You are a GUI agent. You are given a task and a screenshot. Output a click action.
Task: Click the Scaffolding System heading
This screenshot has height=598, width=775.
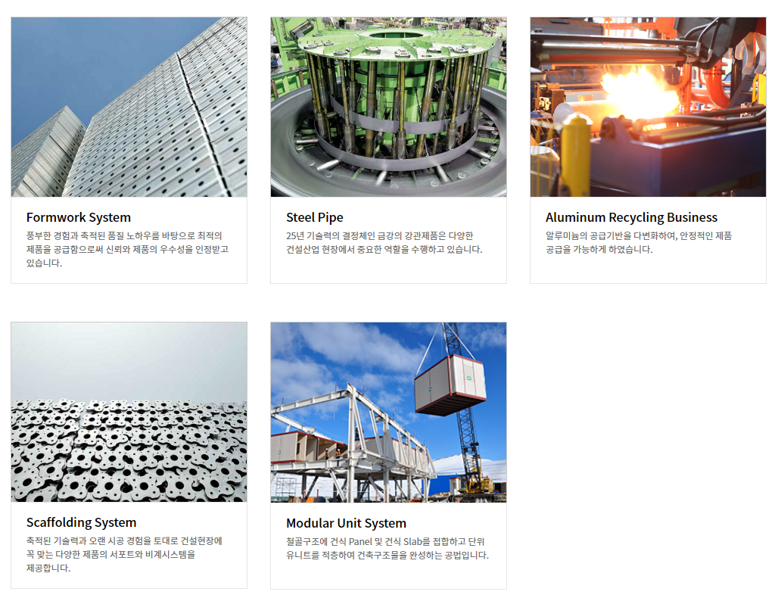click(81, 522)
